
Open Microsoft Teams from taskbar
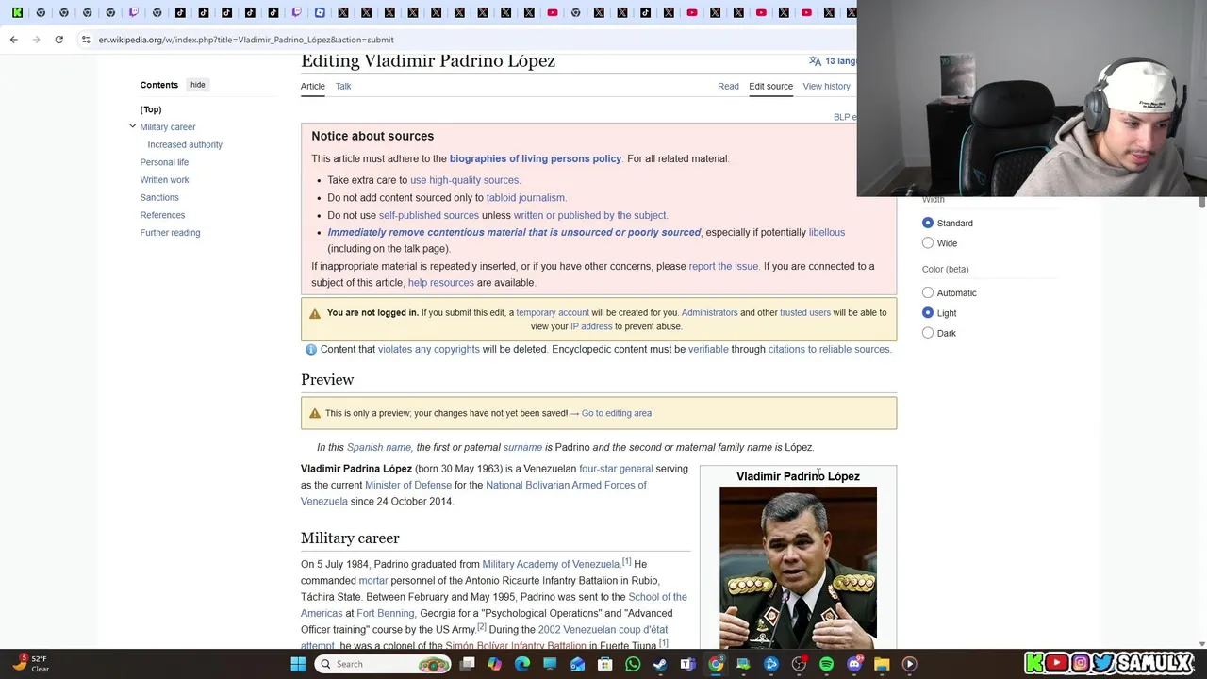click(688, 664)
